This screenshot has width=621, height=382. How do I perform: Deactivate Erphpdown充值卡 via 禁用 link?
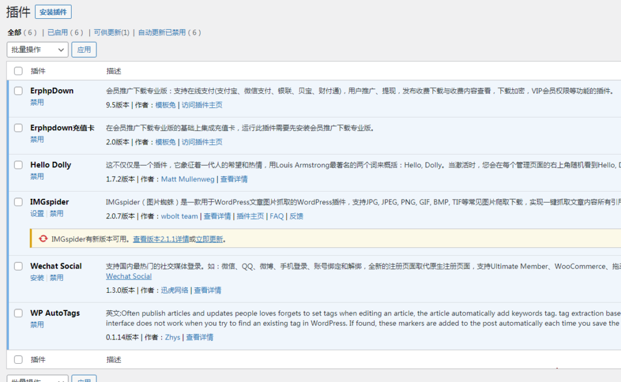(37, 139)
